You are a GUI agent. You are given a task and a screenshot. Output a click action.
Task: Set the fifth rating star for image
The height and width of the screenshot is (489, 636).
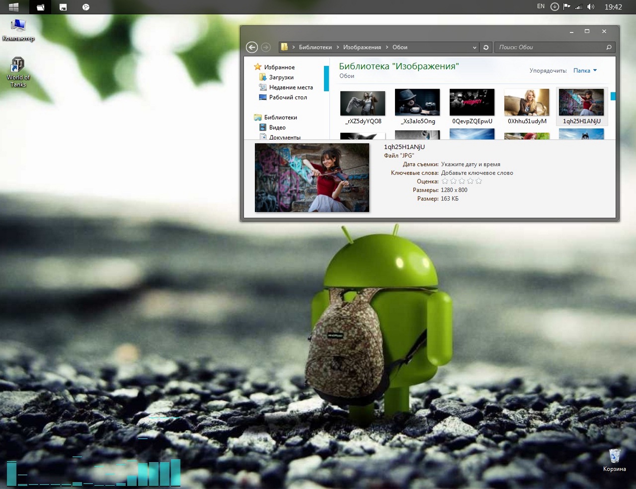[x=478, y=181]
